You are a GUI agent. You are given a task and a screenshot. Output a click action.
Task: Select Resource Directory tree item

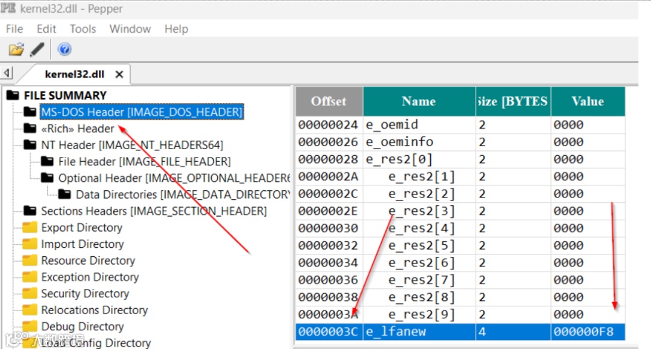coord(88,261)
